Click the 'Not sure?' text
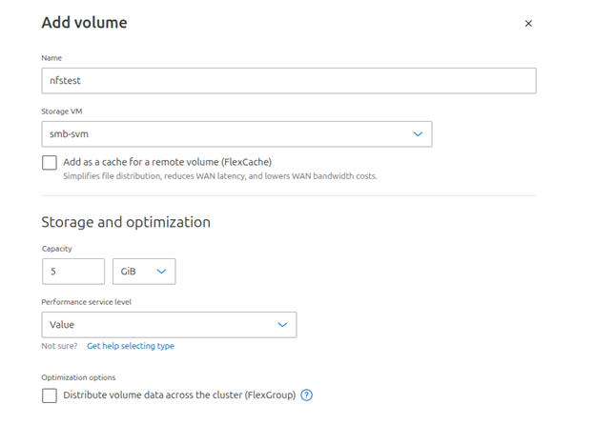The height and width of the screenshot is (425, 595). click(x=59, y=346)
